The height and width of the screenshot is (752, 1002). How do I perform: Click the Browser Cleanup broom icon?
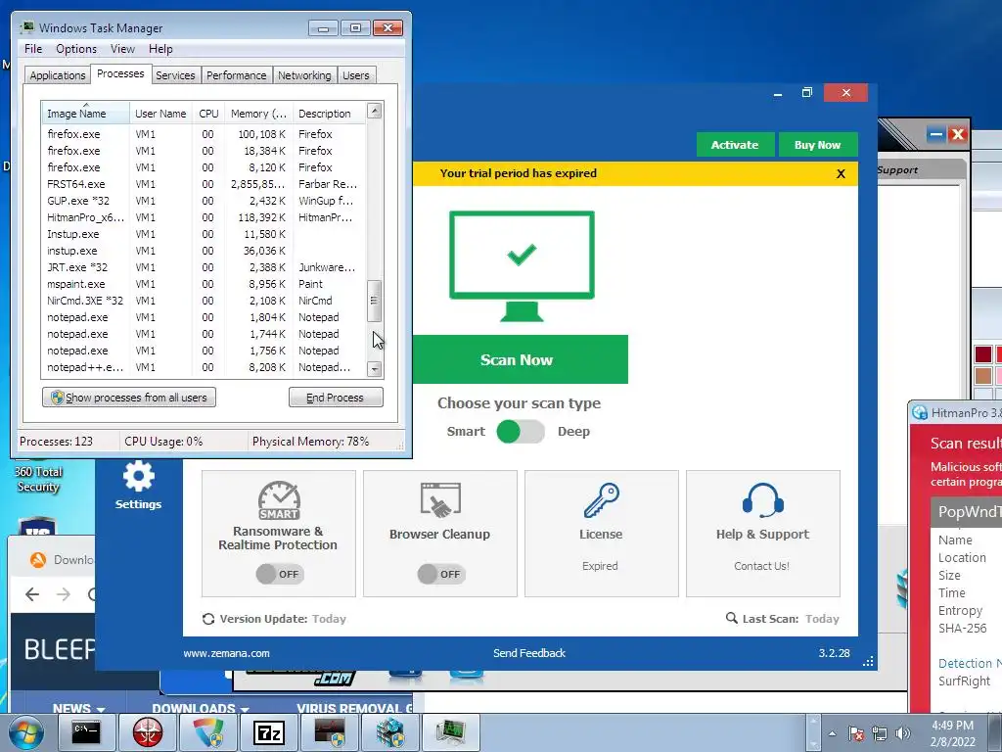(440, 500)
